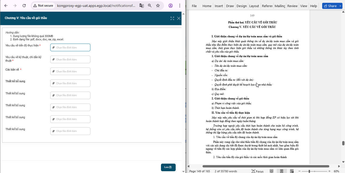Image resolution: width=345 pixels, height=173 pixels.
Task: Choose attachment for Các bản vẽ
Action: (70, 71)
